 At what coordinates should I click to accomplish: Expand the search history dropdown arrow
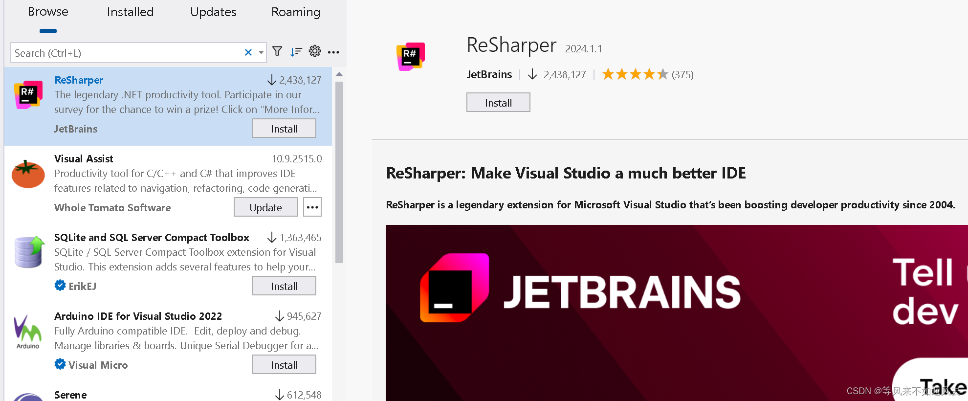tap(261, 52)
